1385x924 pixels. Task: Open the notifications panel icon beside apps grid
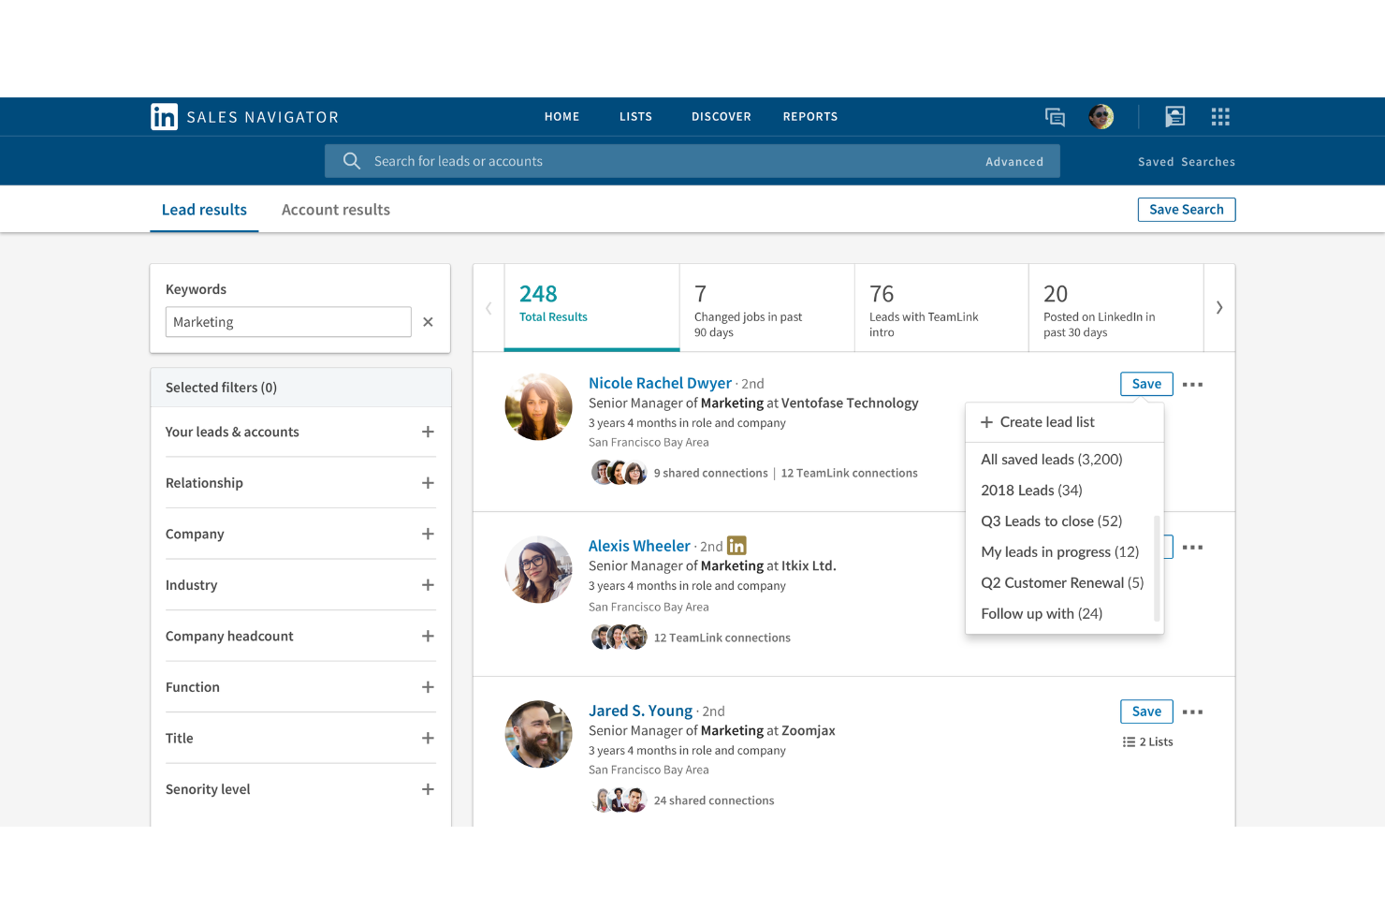[1175, 116]
